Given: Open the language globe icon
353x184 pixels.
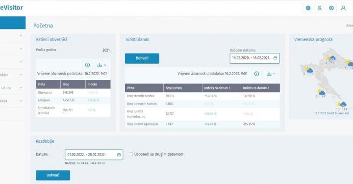Looking at the screenshot, I should [308, 8].
